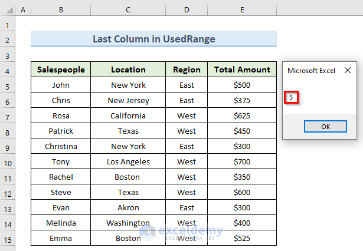Screen dimensions: 363x251
Task: Select row 10 header
Action: coord(7,162)
